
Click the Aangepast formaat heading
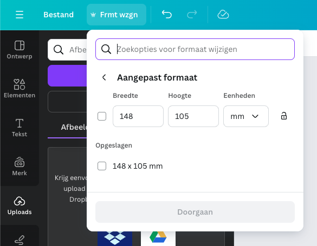pyautogui.click(x=157, y=78)
